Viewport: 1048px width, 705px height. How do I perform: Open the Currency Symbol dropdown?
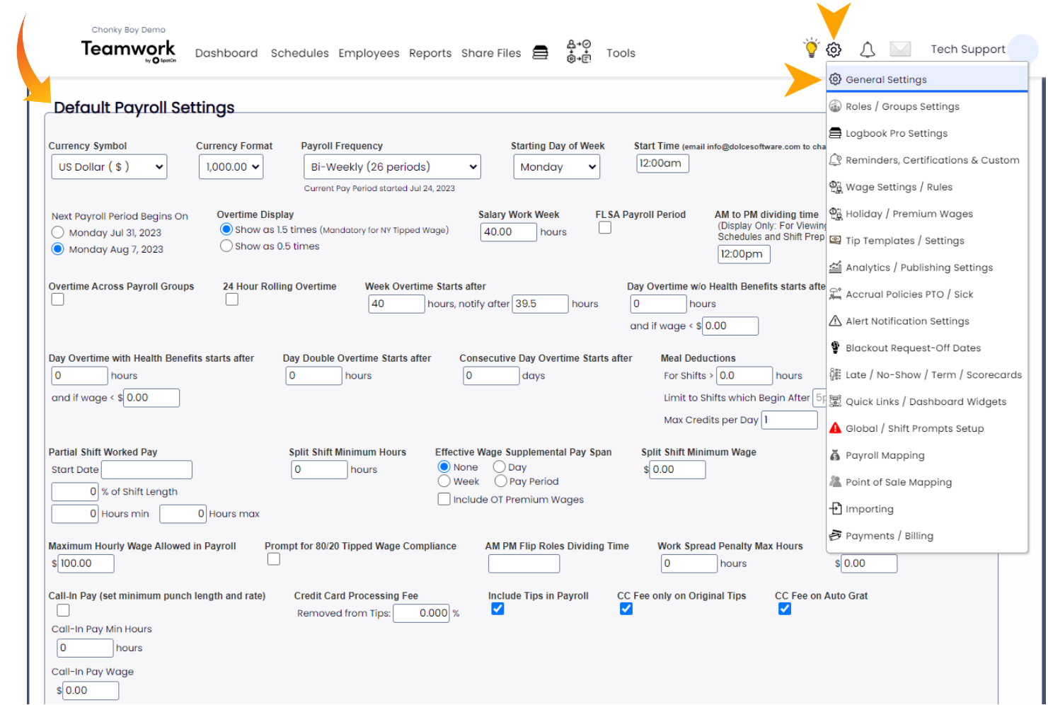[109, 167]
